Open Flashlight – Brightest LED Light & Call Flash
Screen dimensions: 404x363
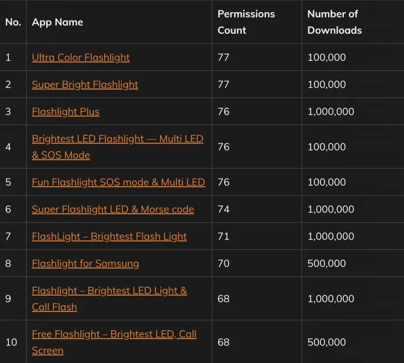[109, 299]
